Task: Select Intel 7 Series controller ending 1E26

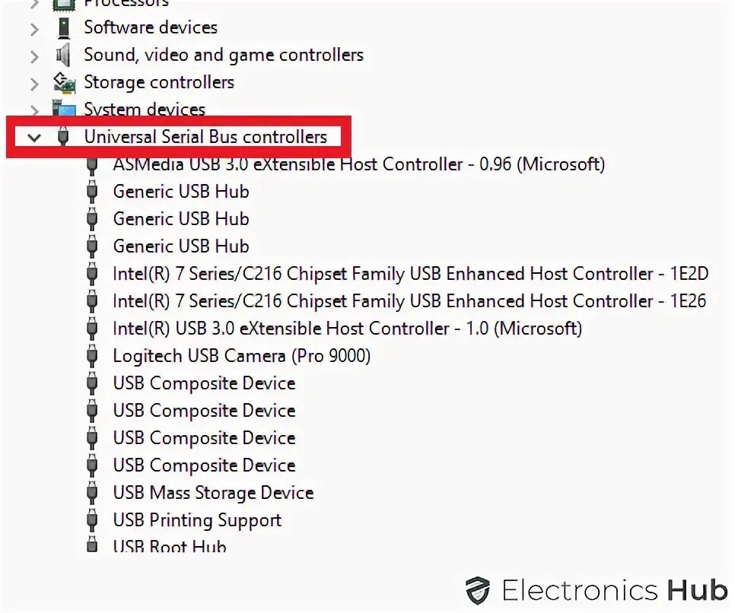Action: (409, 301)
